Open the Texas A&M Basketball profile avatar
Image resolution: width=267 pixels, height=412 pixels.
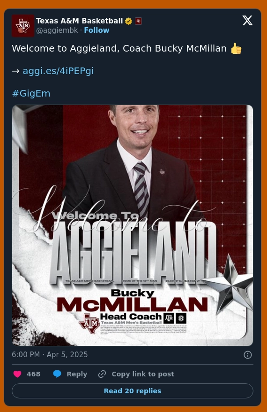pos(23,26)
